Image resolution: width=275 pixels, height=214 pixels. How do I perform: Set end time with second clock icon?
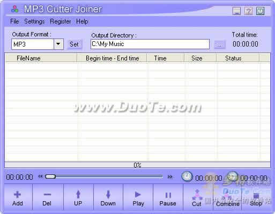click(232, 177)
